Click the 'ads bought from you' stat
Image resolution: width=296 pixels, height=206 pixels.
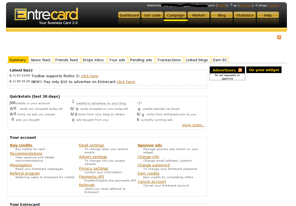point(90,120)
